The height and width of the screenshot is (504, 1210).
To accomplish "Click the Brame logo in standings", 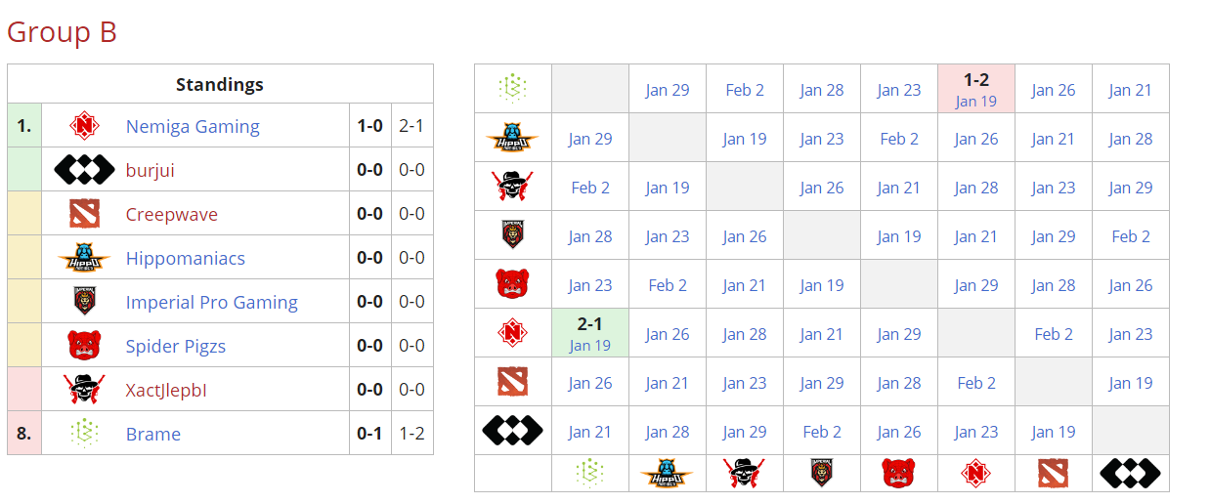I will tap(84, 434).
